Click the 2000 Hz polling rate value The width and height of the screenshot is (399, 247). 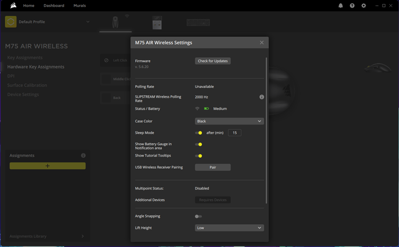(x=202, y=97)
